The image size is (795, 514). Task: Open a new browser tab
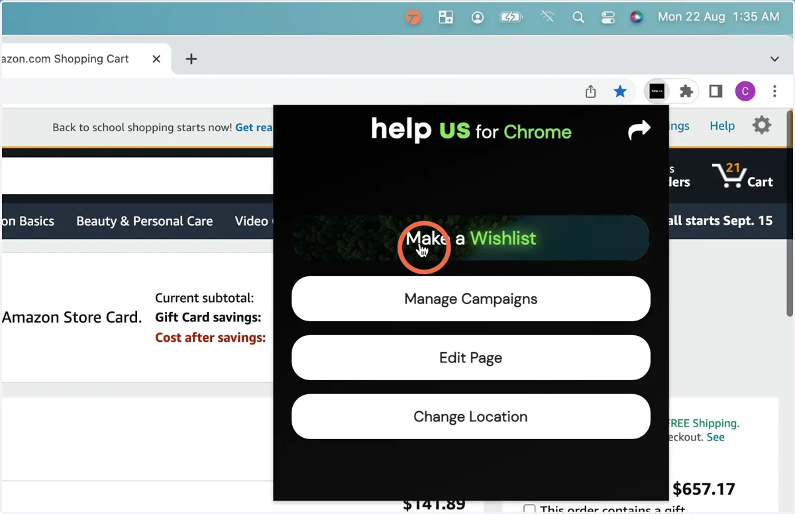[191, 59]
